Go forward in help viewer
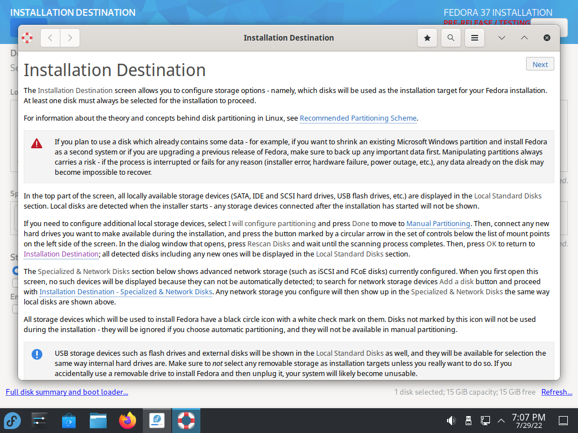Viewport: 578px width, 433px height. pyautogui.click(x=70, y=38)
